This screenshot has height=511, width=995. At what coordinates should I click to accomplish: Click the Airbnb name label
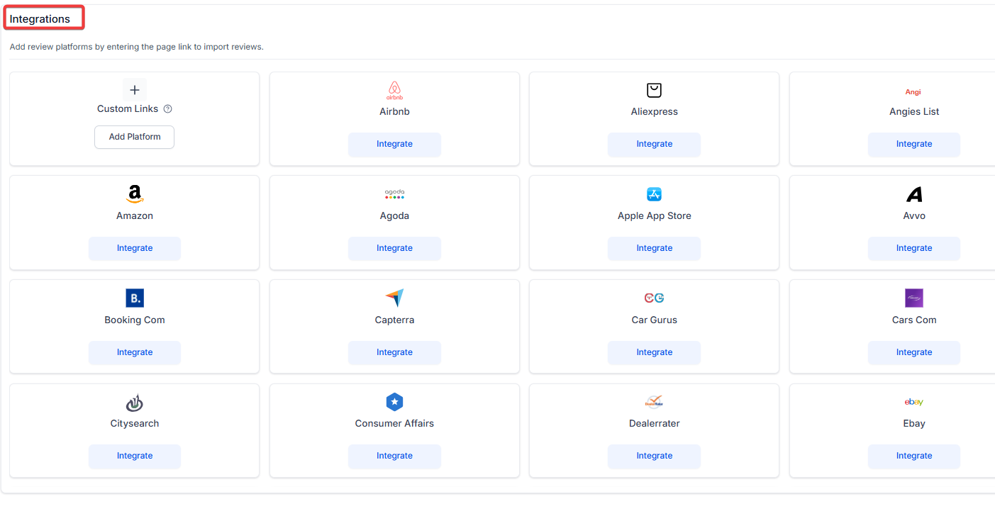pos(394,111)
